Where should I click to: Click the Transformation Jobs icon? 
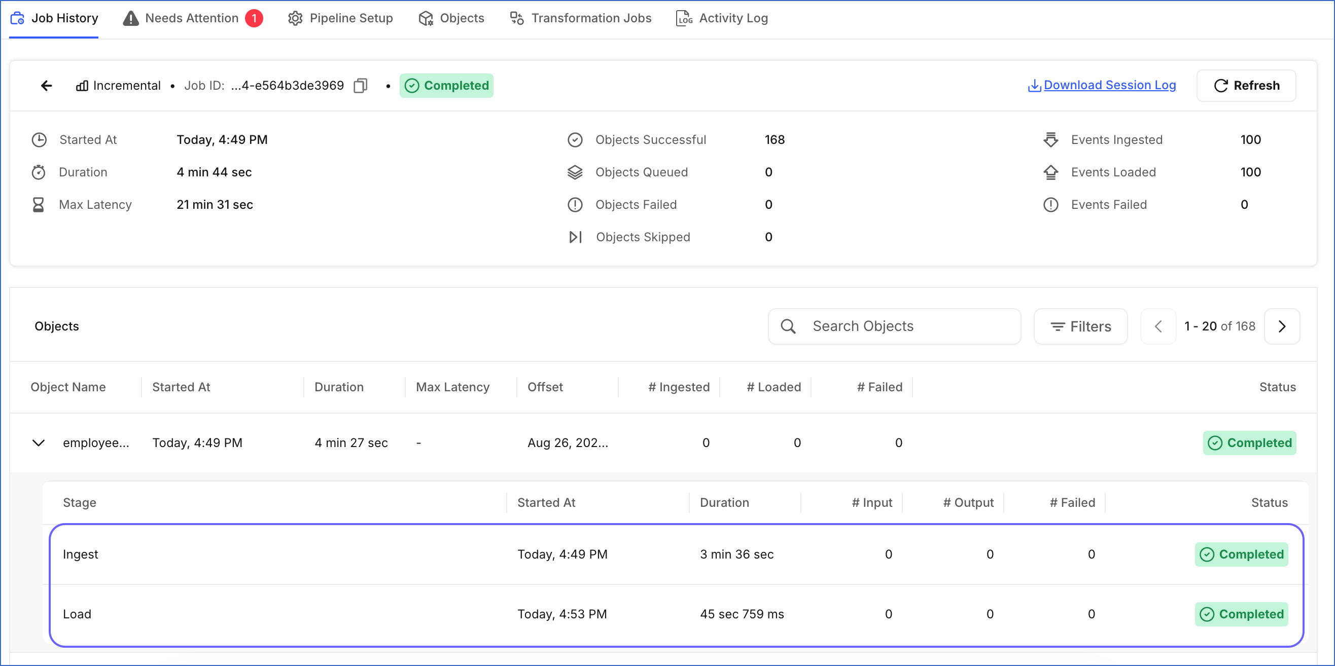(517, 18)
